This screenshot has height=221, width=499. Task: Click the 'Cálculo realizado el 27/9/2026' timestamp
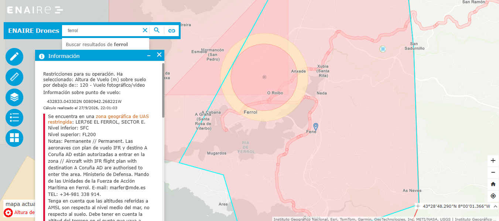80,108
